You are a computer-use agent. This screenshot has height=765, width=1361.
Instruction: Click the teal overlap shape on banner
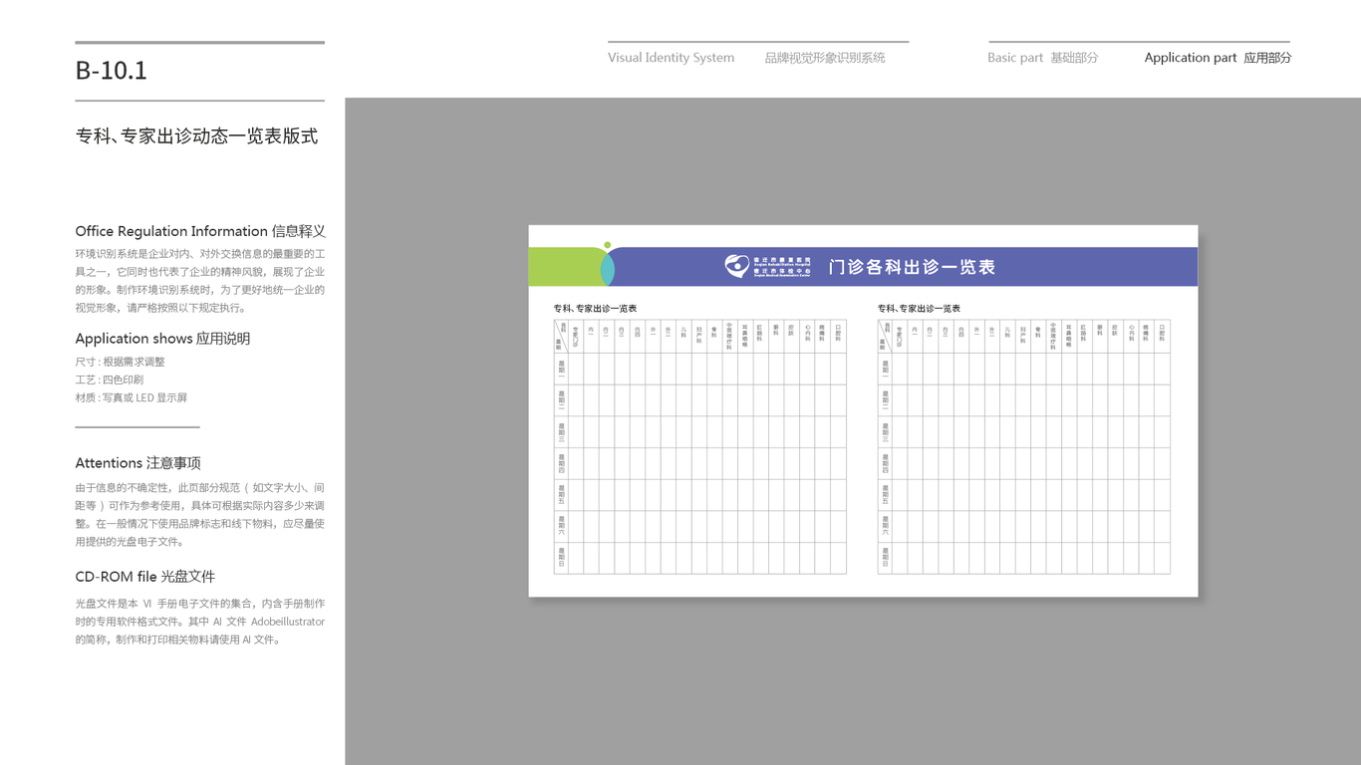(607, 269)
